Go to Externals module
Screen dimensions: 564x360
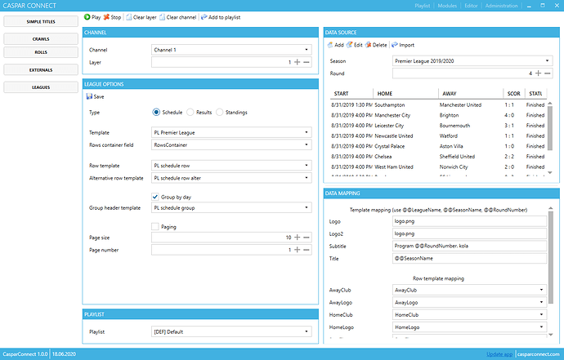coord(41,69)
